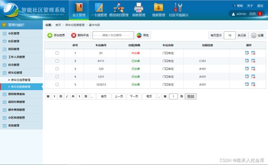This screenshot has width=268, height=165.
Task: Go to 下一页 next page
Action: 134,96
